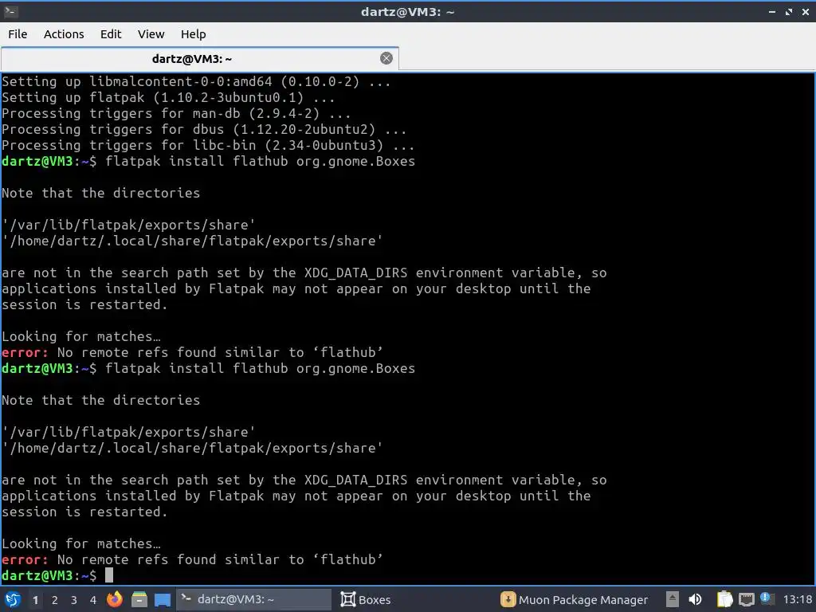
Task: Open the clipboard manager tray icon
Action: coord(724,599)
